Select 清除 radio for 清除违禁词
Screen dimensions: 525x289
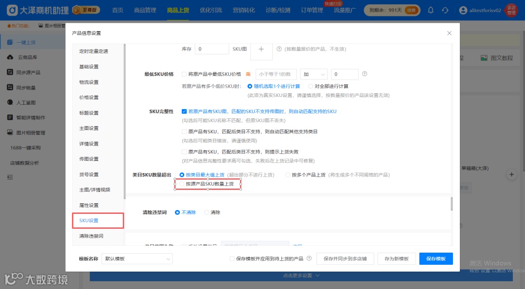(207, 212)
